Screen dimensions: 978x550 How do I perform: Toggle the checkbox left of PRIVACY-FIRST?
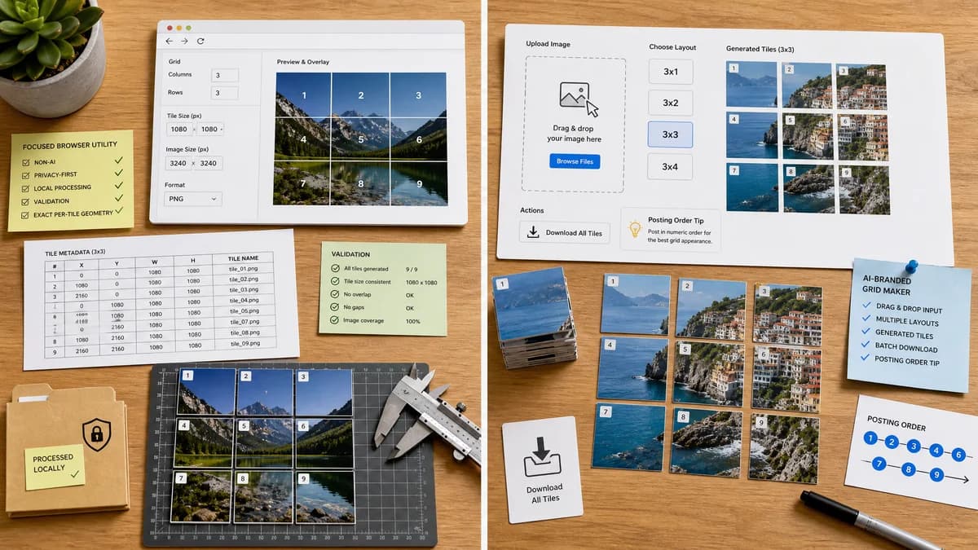[x=25, y=176]
